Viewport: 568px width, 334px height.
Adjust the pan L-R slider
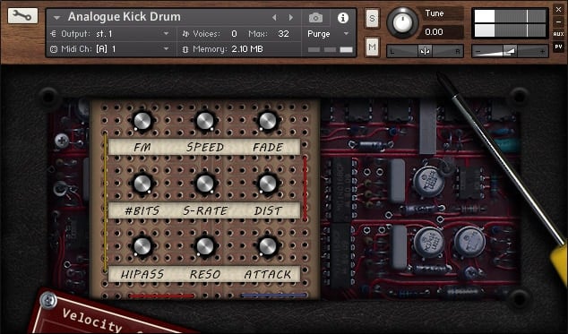tap(425, 51)
